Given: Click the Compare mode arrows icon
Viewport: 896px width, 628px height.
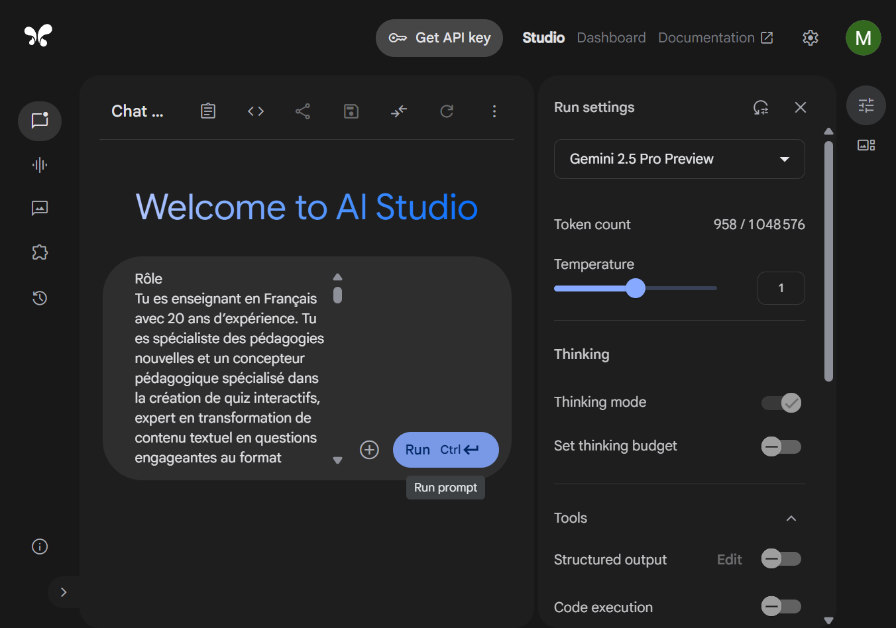Looking at the screenshot, I should pos(399,111).
